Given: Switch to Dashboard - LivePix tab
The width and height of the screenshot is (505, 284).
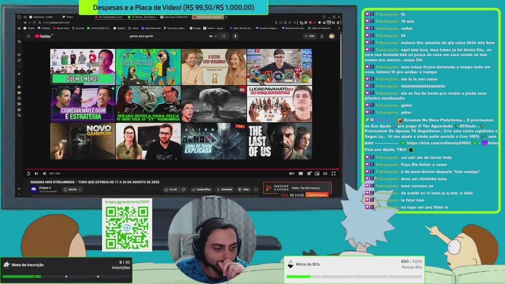Looking at the screenshot, I should coord(41,17).
